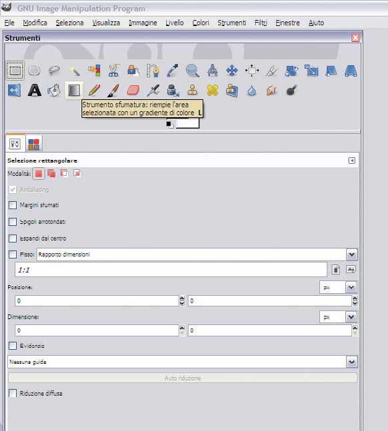Select the Shear tool

(331, 71)
